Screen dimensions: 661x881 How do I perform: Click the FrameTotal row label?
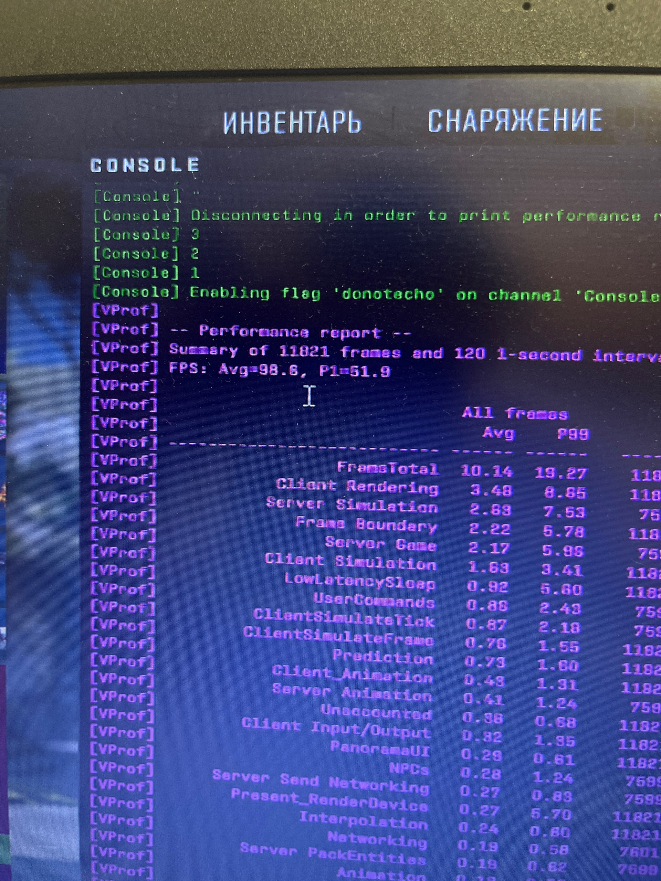(x=388, y=468)
